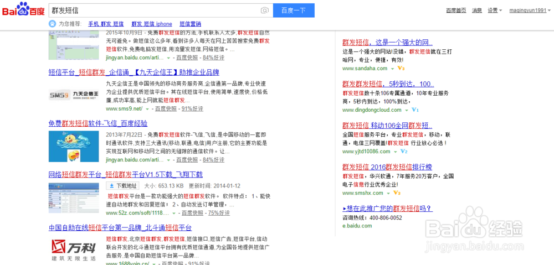
Task: Click www.52z.com/soft/1118... green URL
Action: coord(137,213)
